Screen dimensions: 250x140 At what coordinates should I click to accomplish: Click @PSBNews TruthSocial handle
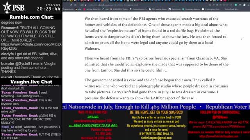point(220,117)
